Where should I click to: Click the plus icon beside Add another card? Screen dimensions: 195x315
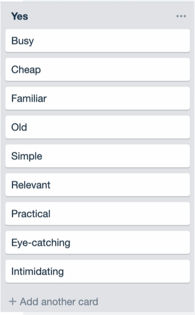tap(12, 302)
